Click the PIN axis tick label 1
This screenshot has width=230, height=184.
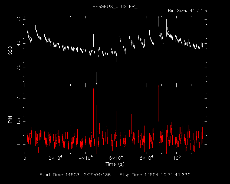tap(19, 144)
